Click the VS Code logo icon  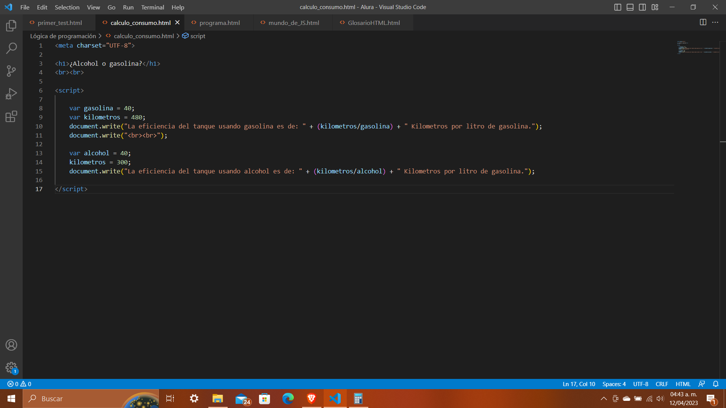[x=8, y=7]
